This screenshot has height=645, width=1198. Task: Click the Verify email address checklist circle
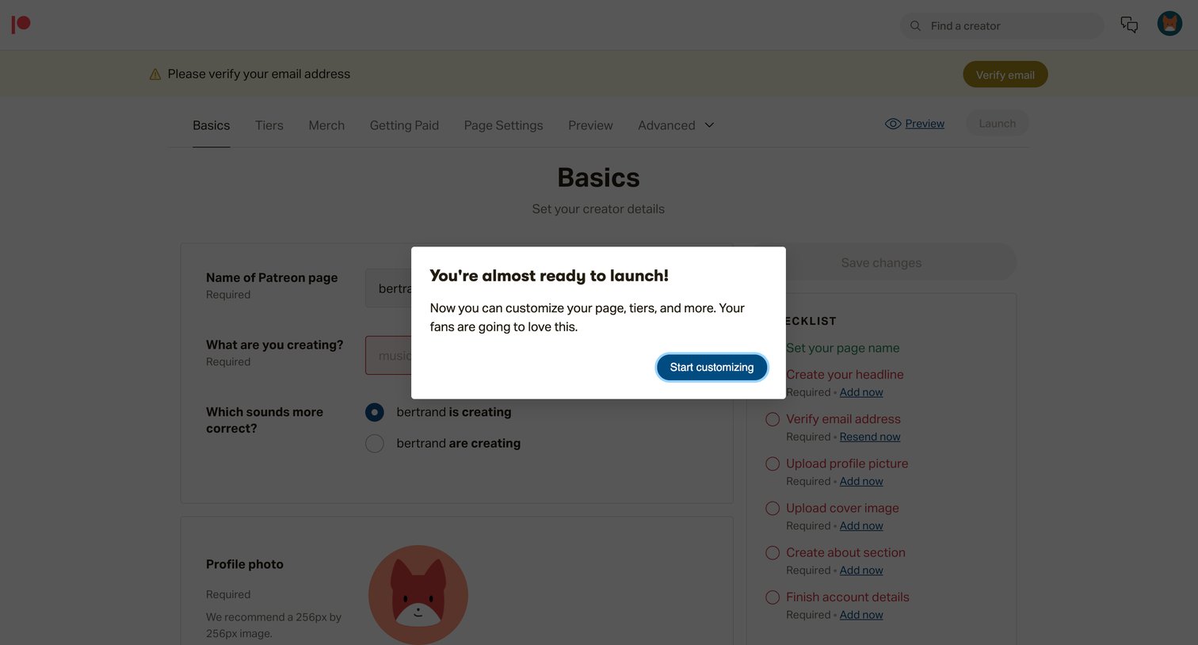[773, 419]
